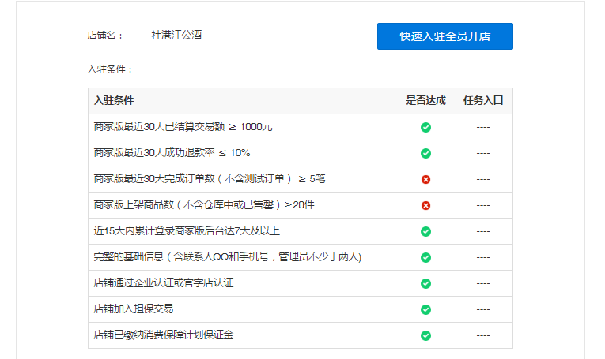Click task entrance dashes for 上架商品数 row
Image resolution: width=605 pixels, height=359 pixels.
[x=482, y=205]
